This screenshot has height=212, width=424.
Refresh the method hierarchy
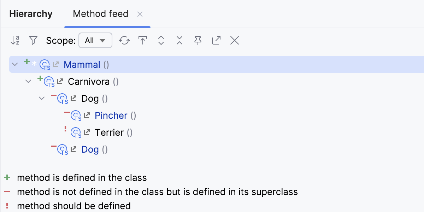124,40
